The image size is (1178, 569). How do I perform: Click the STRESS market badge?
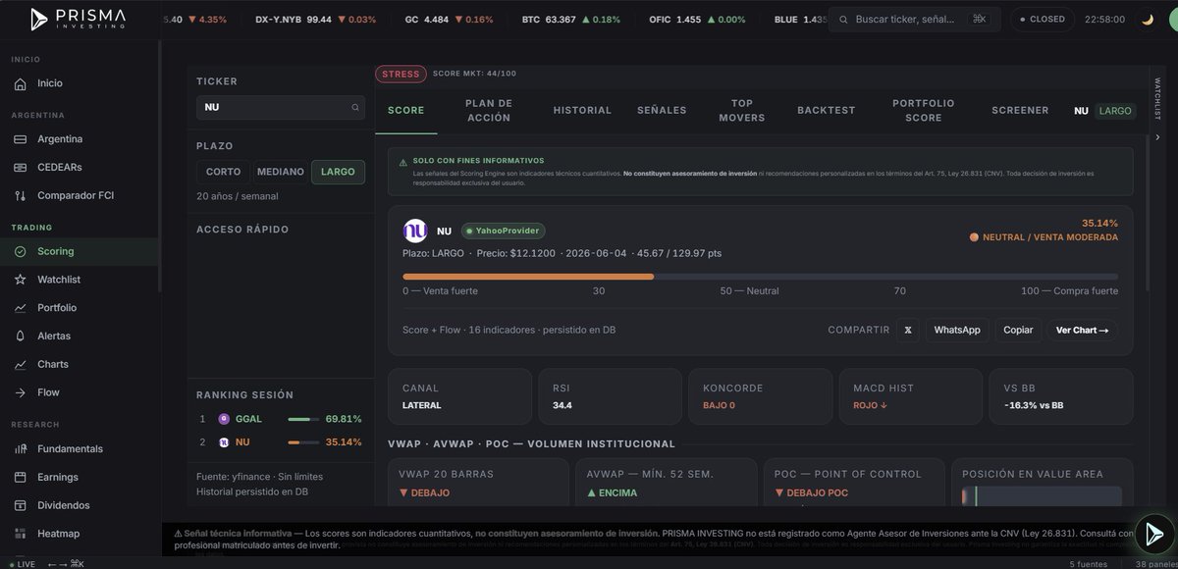400,74
